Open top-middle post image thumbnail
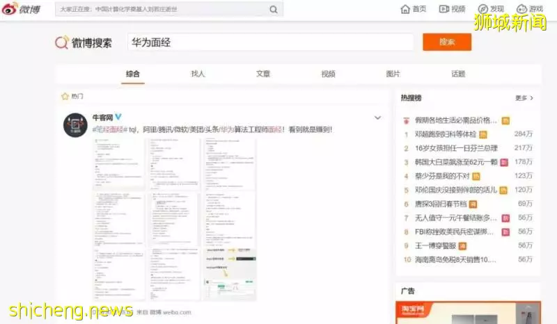 [x=174, y=164]
